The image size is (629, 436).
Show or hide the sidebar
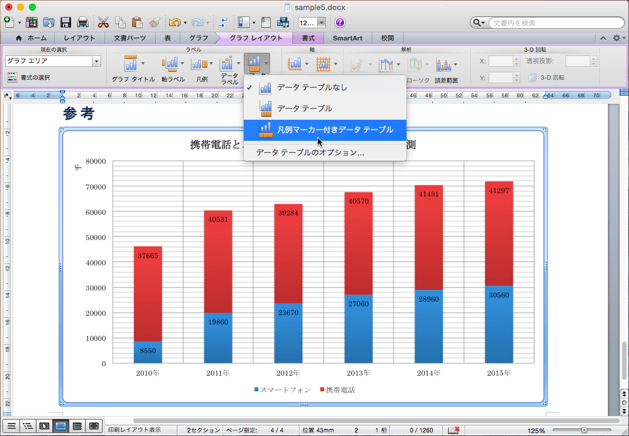244,22
